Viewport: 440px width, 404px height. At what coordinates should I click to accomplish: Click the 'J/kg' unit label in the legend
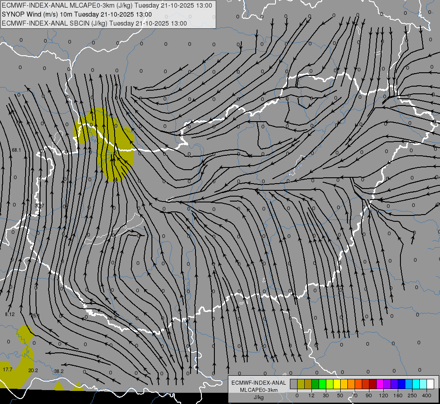[259, 397]
